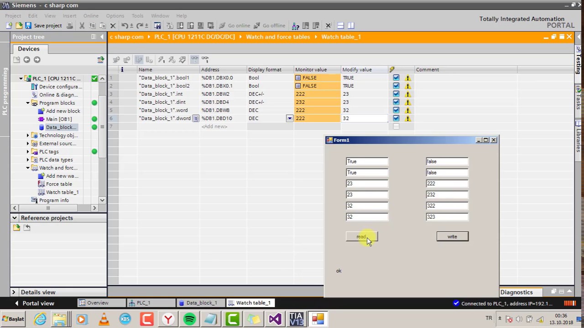Click the Başlat start button
The height and width of the screenshot is (328, 584).
[x=13, y=319]
